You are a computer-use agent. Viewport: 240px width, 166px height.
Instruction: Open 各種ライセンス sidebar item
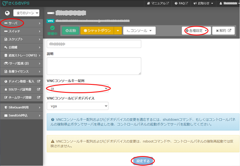22,71
